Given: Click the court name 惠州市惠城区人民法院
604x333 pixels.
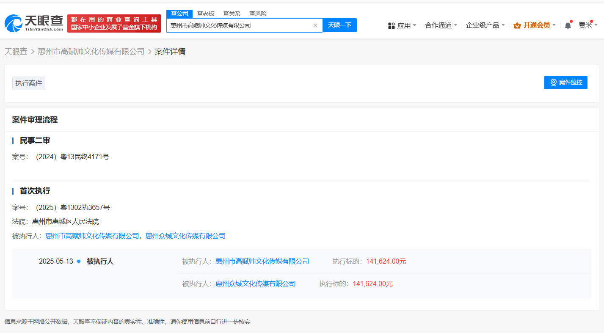Looking at the screenshot, I should pyautogui.click(x=66, y=222).
